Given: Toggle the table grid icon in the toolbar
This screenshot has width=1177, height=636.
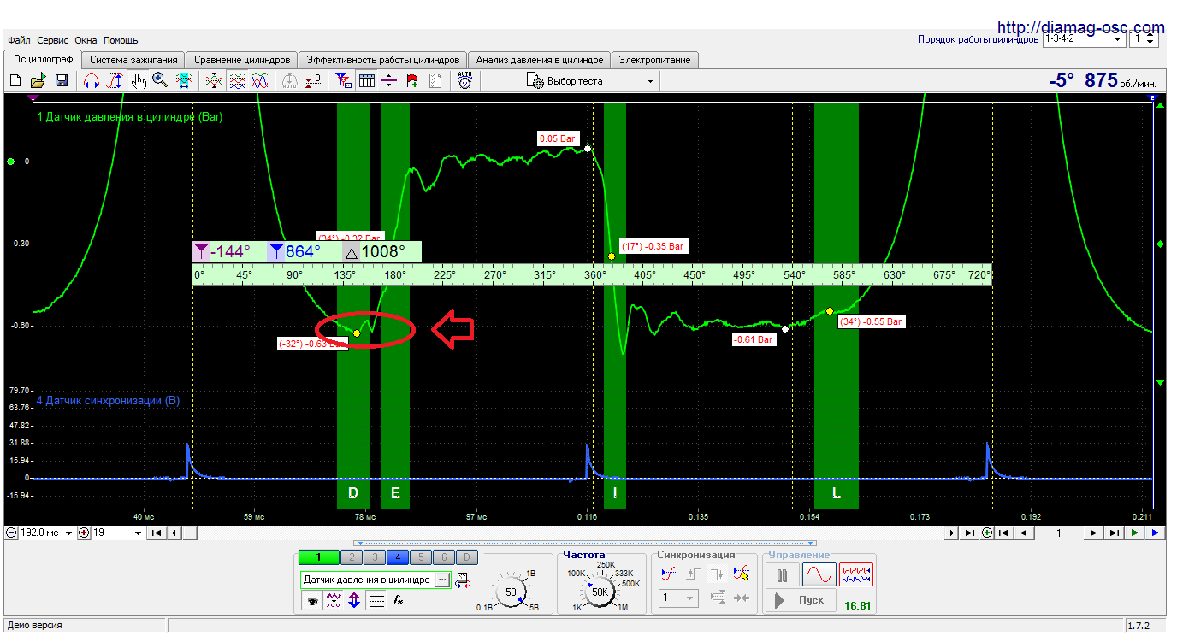Looking at the screenshot, I should 366,81.
